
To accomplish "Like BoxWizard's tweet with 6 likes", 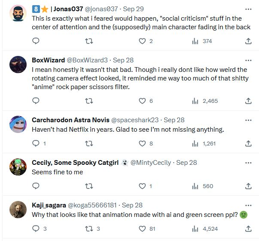I will click(x=142, y=101).
